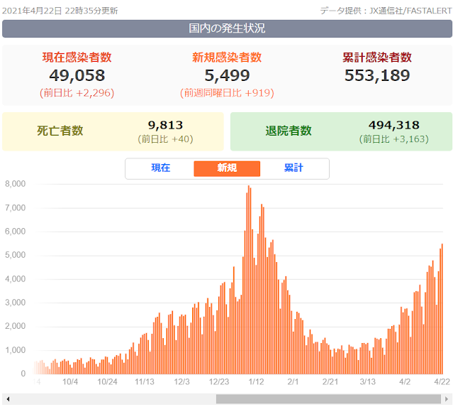Click the last bar above 4/22
The height and width of the screenshot is (407, 453).
(x=442, y=309)
